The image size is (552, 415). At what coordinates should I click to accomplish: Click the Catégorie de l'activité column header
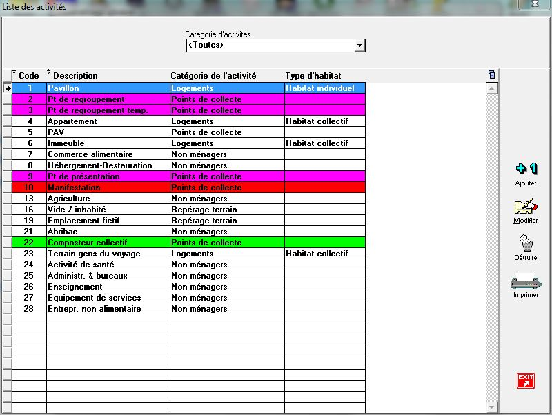pyautogui.click(x=213, y=76)
